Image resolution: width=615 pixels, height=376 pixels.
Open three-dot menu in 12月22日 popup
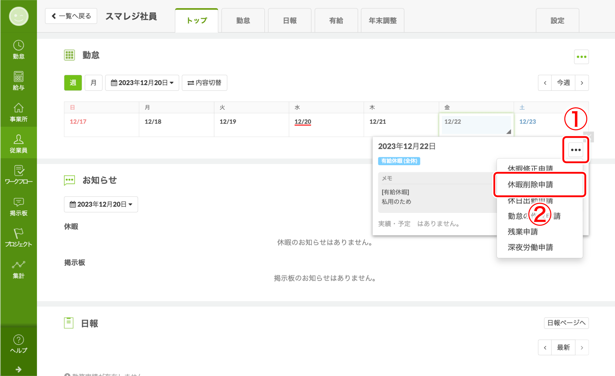click(575, 150)
